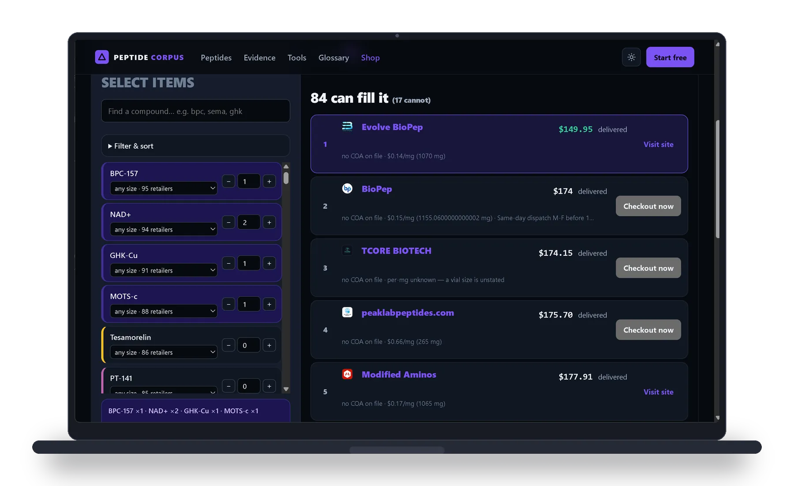Click the Start free button

[x=670, y=57]
